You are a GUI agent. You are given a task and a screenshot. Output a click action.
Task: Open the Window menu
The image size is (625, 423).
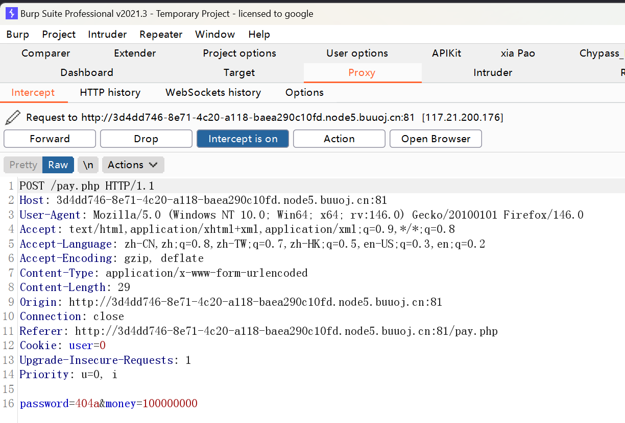click(215, 34)
